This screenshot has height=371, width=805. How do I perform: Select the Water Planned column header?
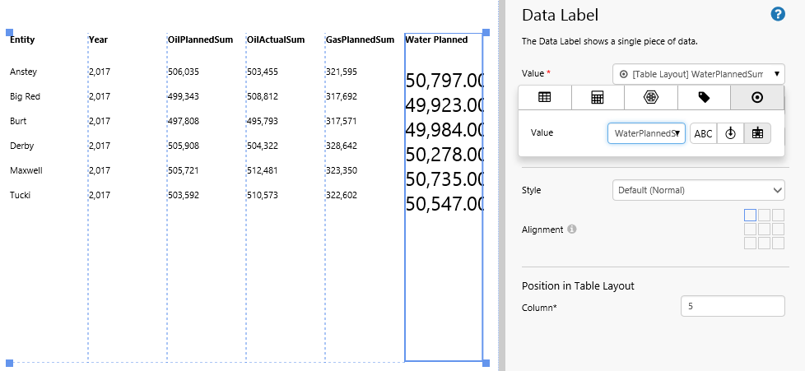[436, 39]
